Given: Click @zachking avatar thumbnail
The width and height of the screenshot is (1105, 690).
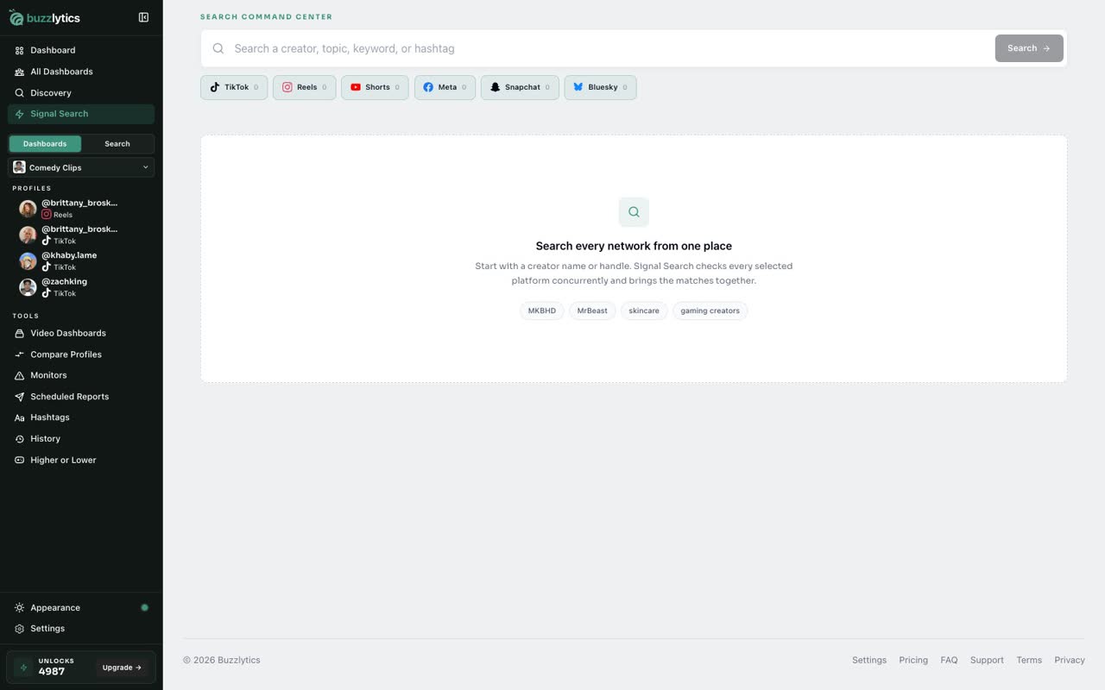Looking at the screenshot, I should click(28, 287).
